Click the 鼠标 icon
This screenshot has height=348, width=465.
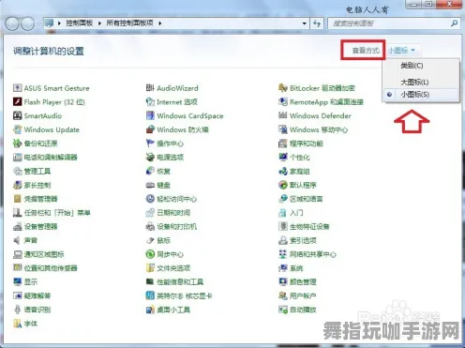(x=150, y=240)
